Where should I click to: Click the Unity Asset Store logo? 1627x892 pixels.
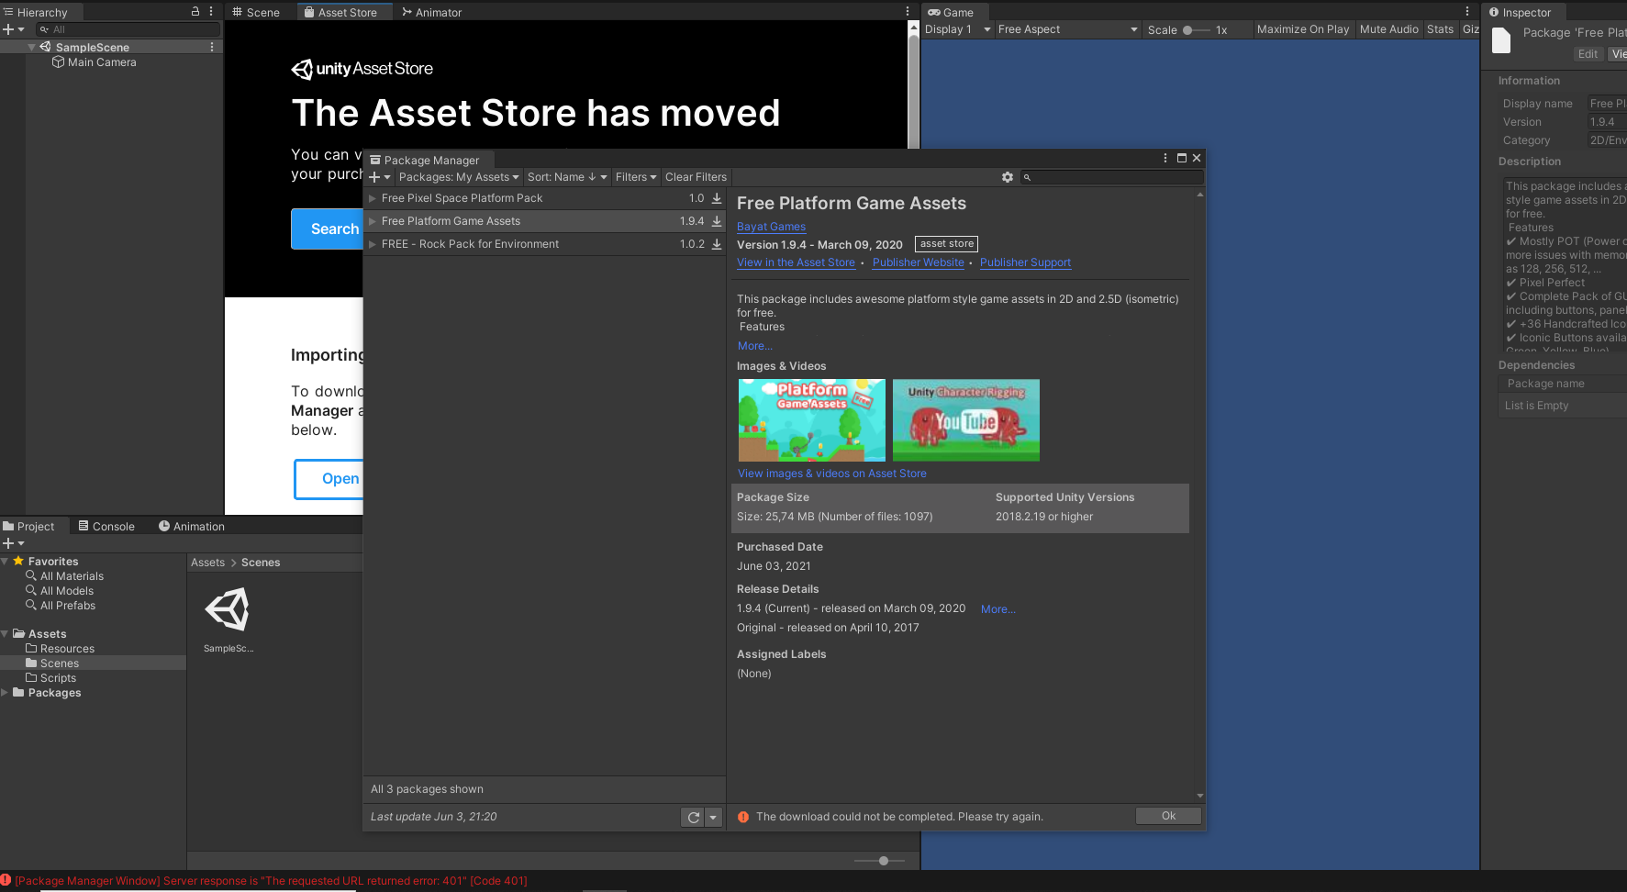point(362,69)
